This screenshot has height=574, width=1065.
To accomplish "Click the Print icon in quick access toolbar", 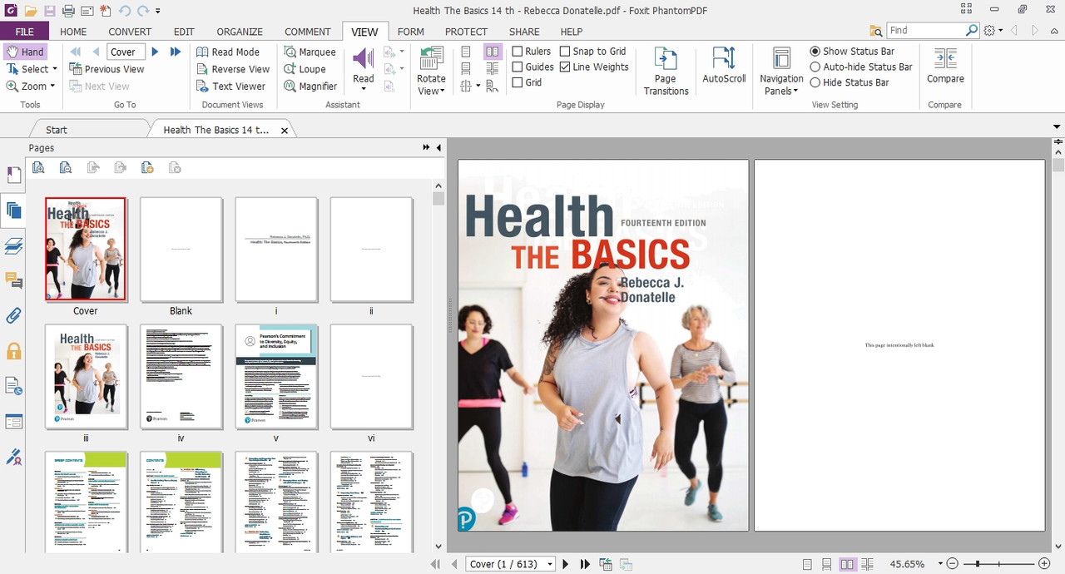I will 68,11.
